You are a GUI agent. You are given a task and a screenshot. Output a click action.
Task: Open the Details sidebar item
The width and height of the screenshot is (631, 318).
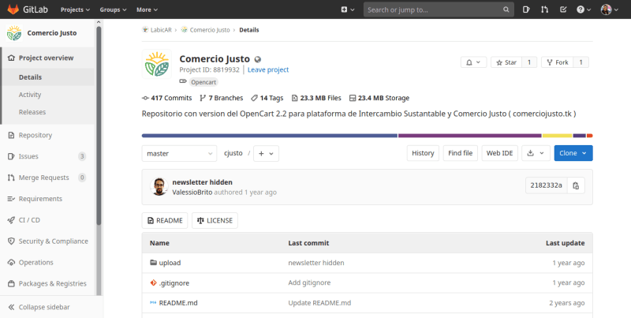click(x=48, y=77)
